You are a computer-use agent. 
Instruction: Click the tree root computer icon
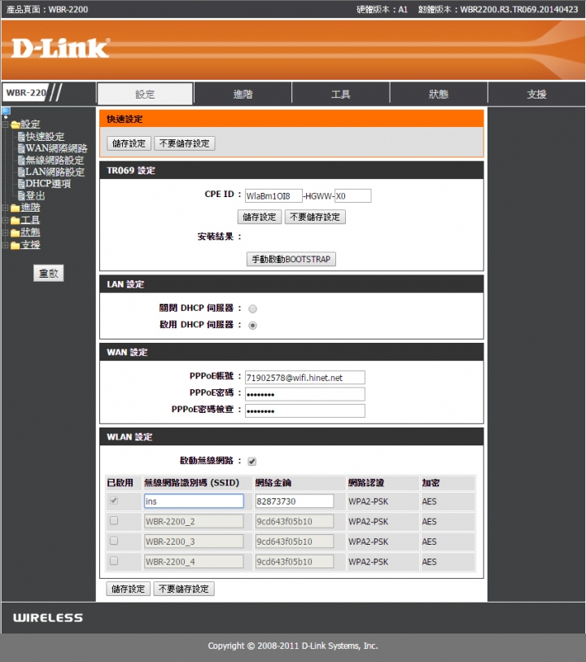click(6, 112)
